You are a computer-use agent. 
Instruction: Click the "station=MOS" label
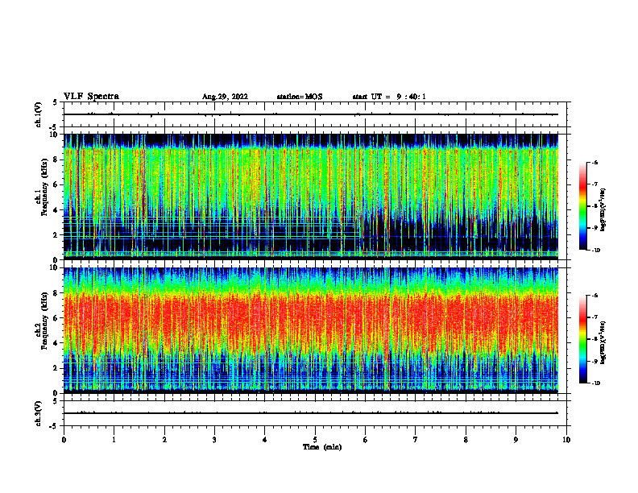300,97
